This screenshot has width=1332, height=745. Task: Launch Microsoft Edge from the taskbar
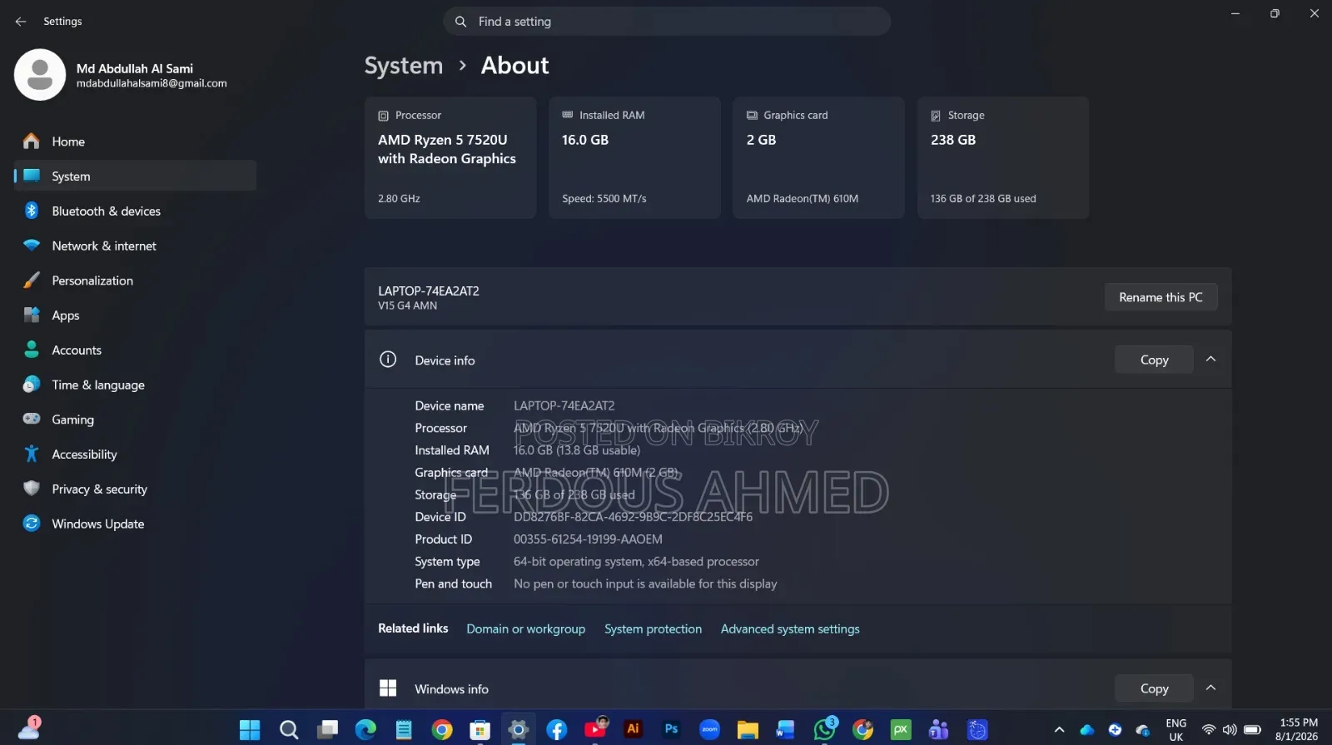pos(365,730)
